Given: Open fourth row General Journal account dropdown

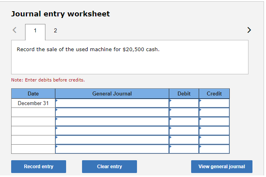Looking at the screenshot, I should (x=112, y=131).
